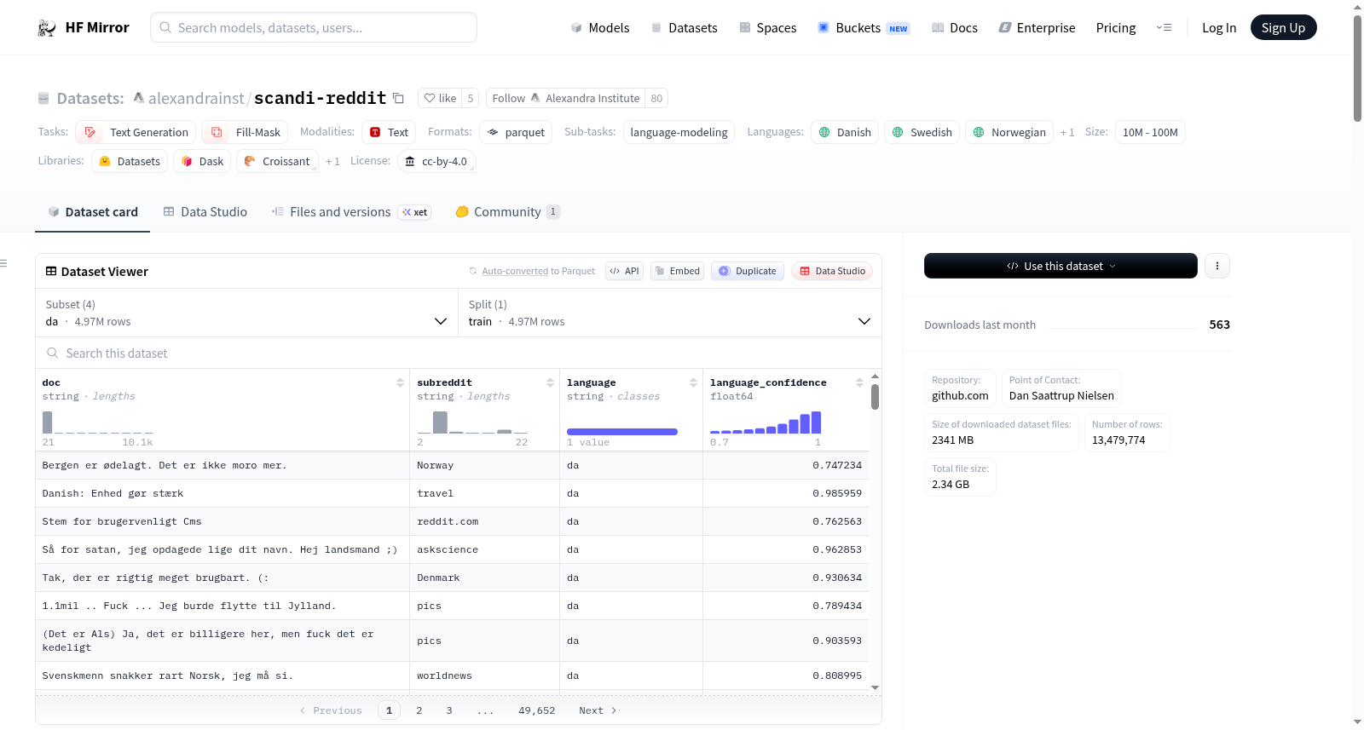Filter by the Danish language tag
Image resolution: width=1364 pixels, height=730 pixels.
pyautogui.click(x=845, y=132)
